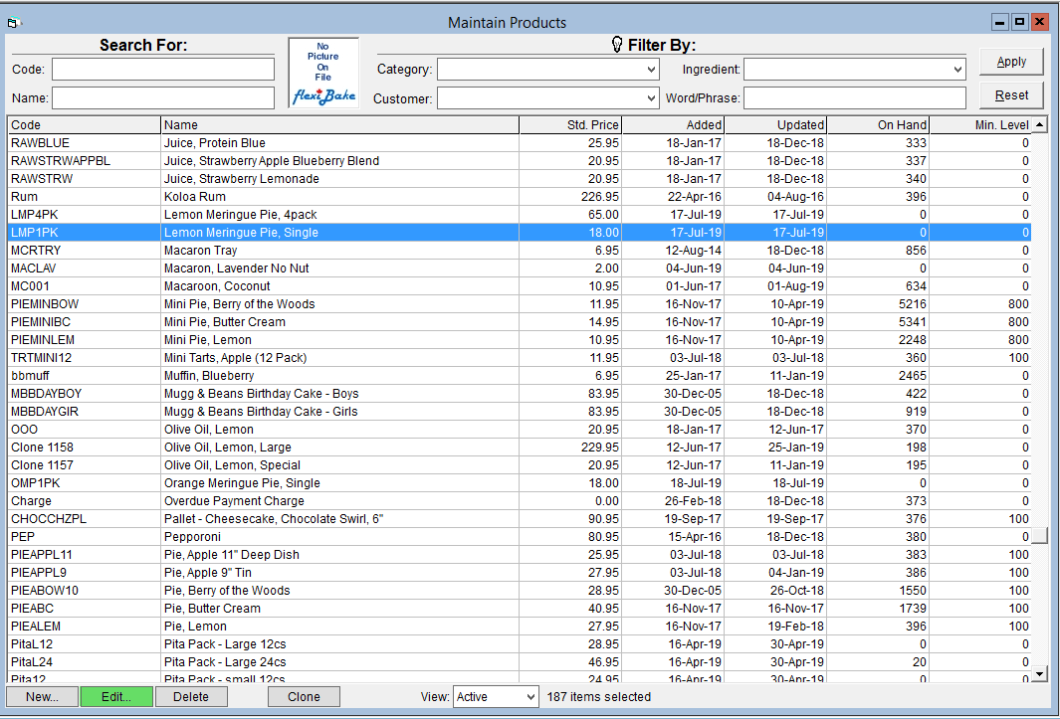Select the PIEMINIBC row
Image resolution: width=1060 pixels, height=719 pixels.
point(520,321)
